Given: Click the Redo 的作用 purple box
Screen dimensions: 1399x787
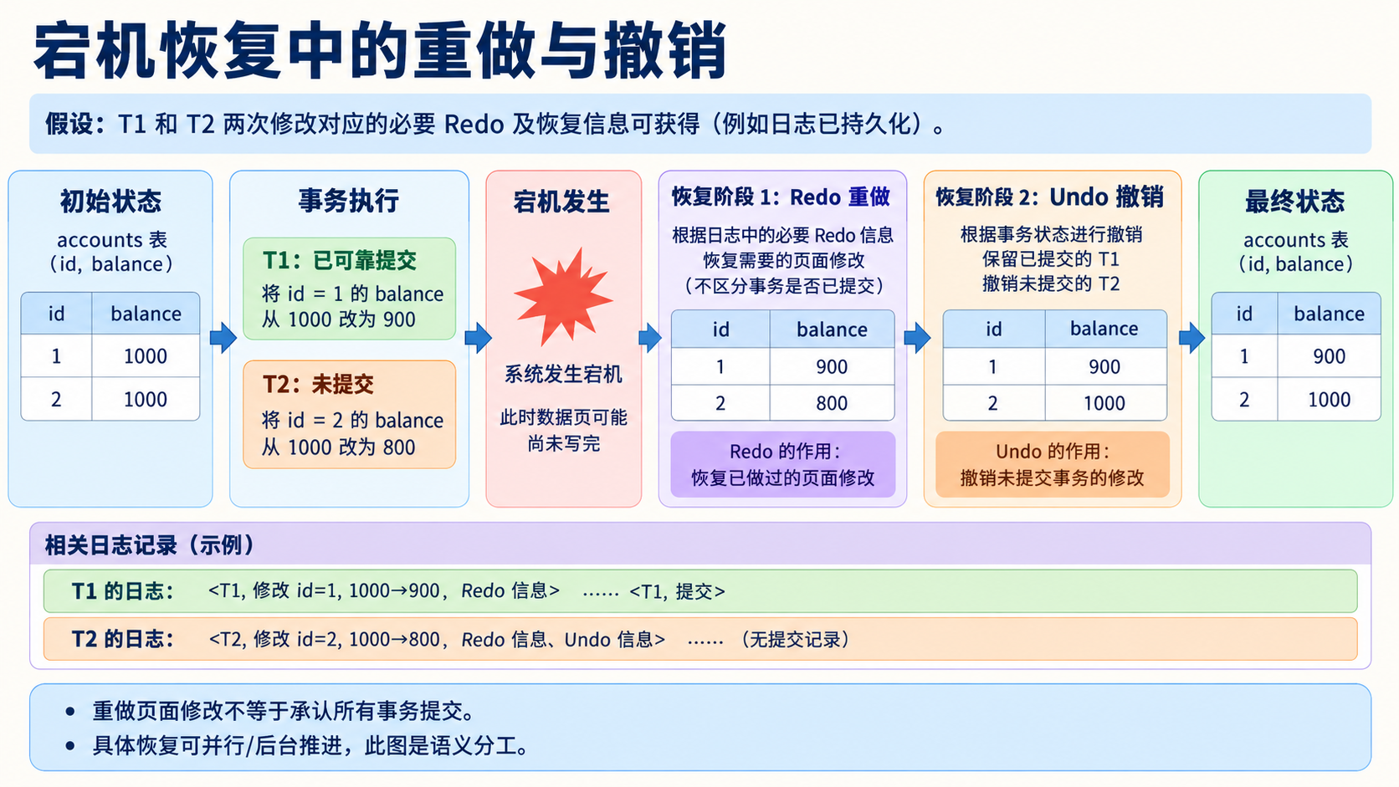Looking at the screenshot, I should tap(782, 464).
